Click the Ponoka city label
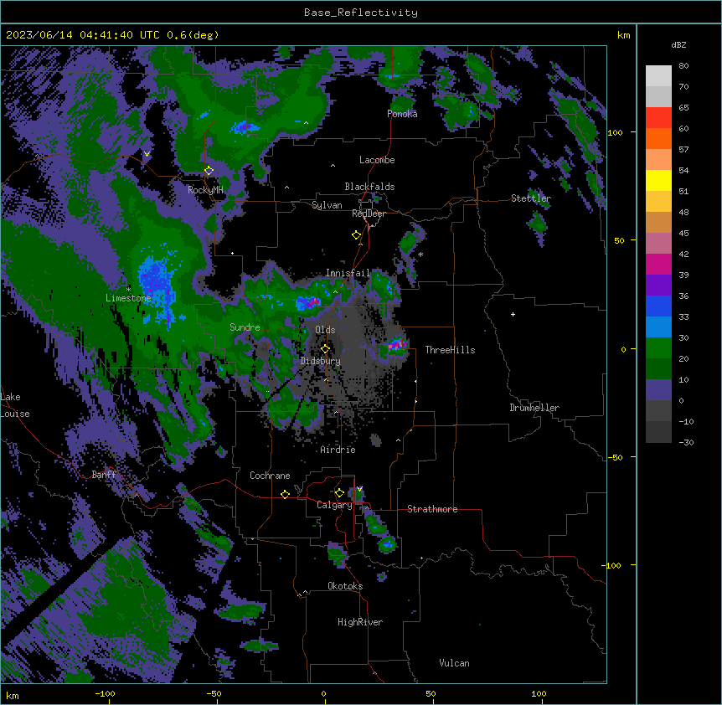 [402, 114]
